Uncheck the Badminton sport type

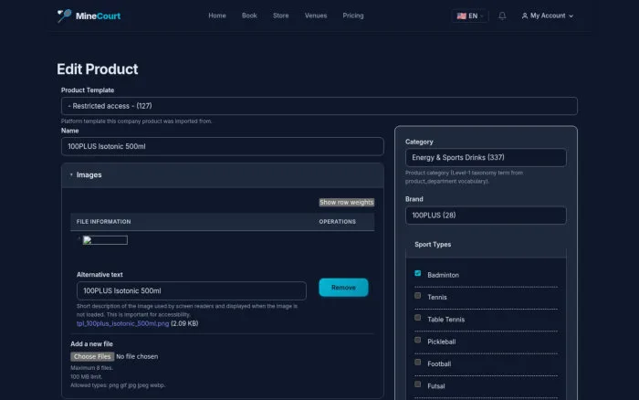tap(418, 273)
